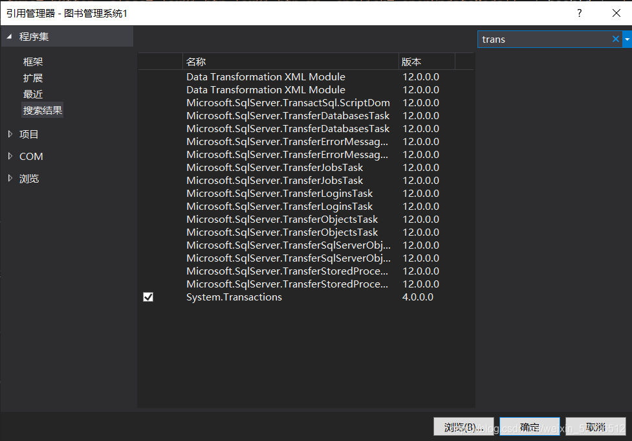
Task: Collapse the 程序集 section
Action: pos(9,36)
